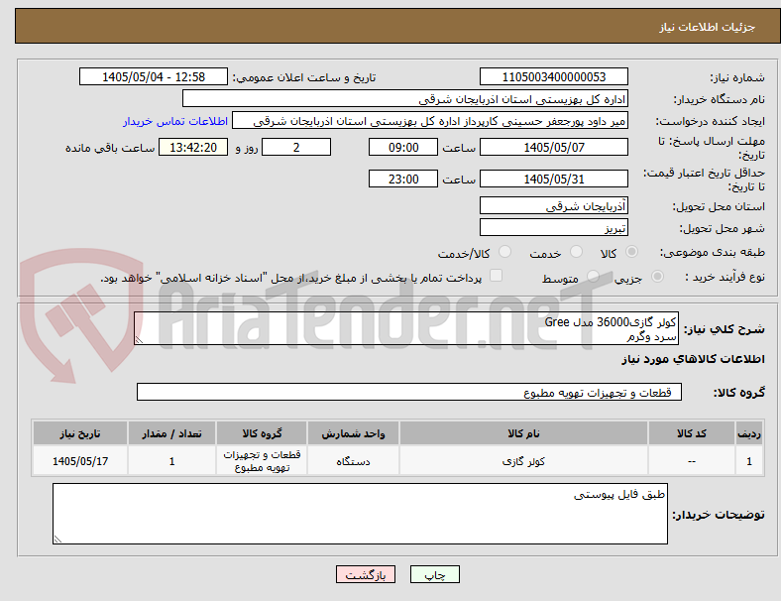Click the table's goods group cell
Image resolution: width=781 pixels, height=601 pixels.
pos(262,461)
